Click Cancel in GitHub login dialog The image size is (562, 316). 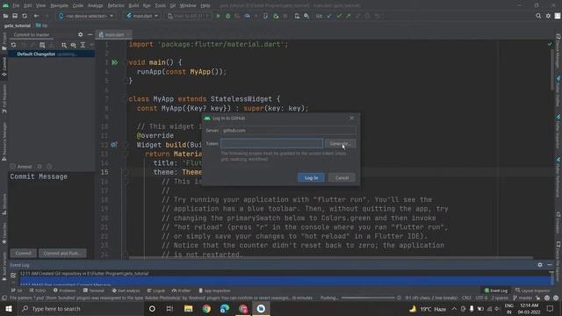point(342,177)
